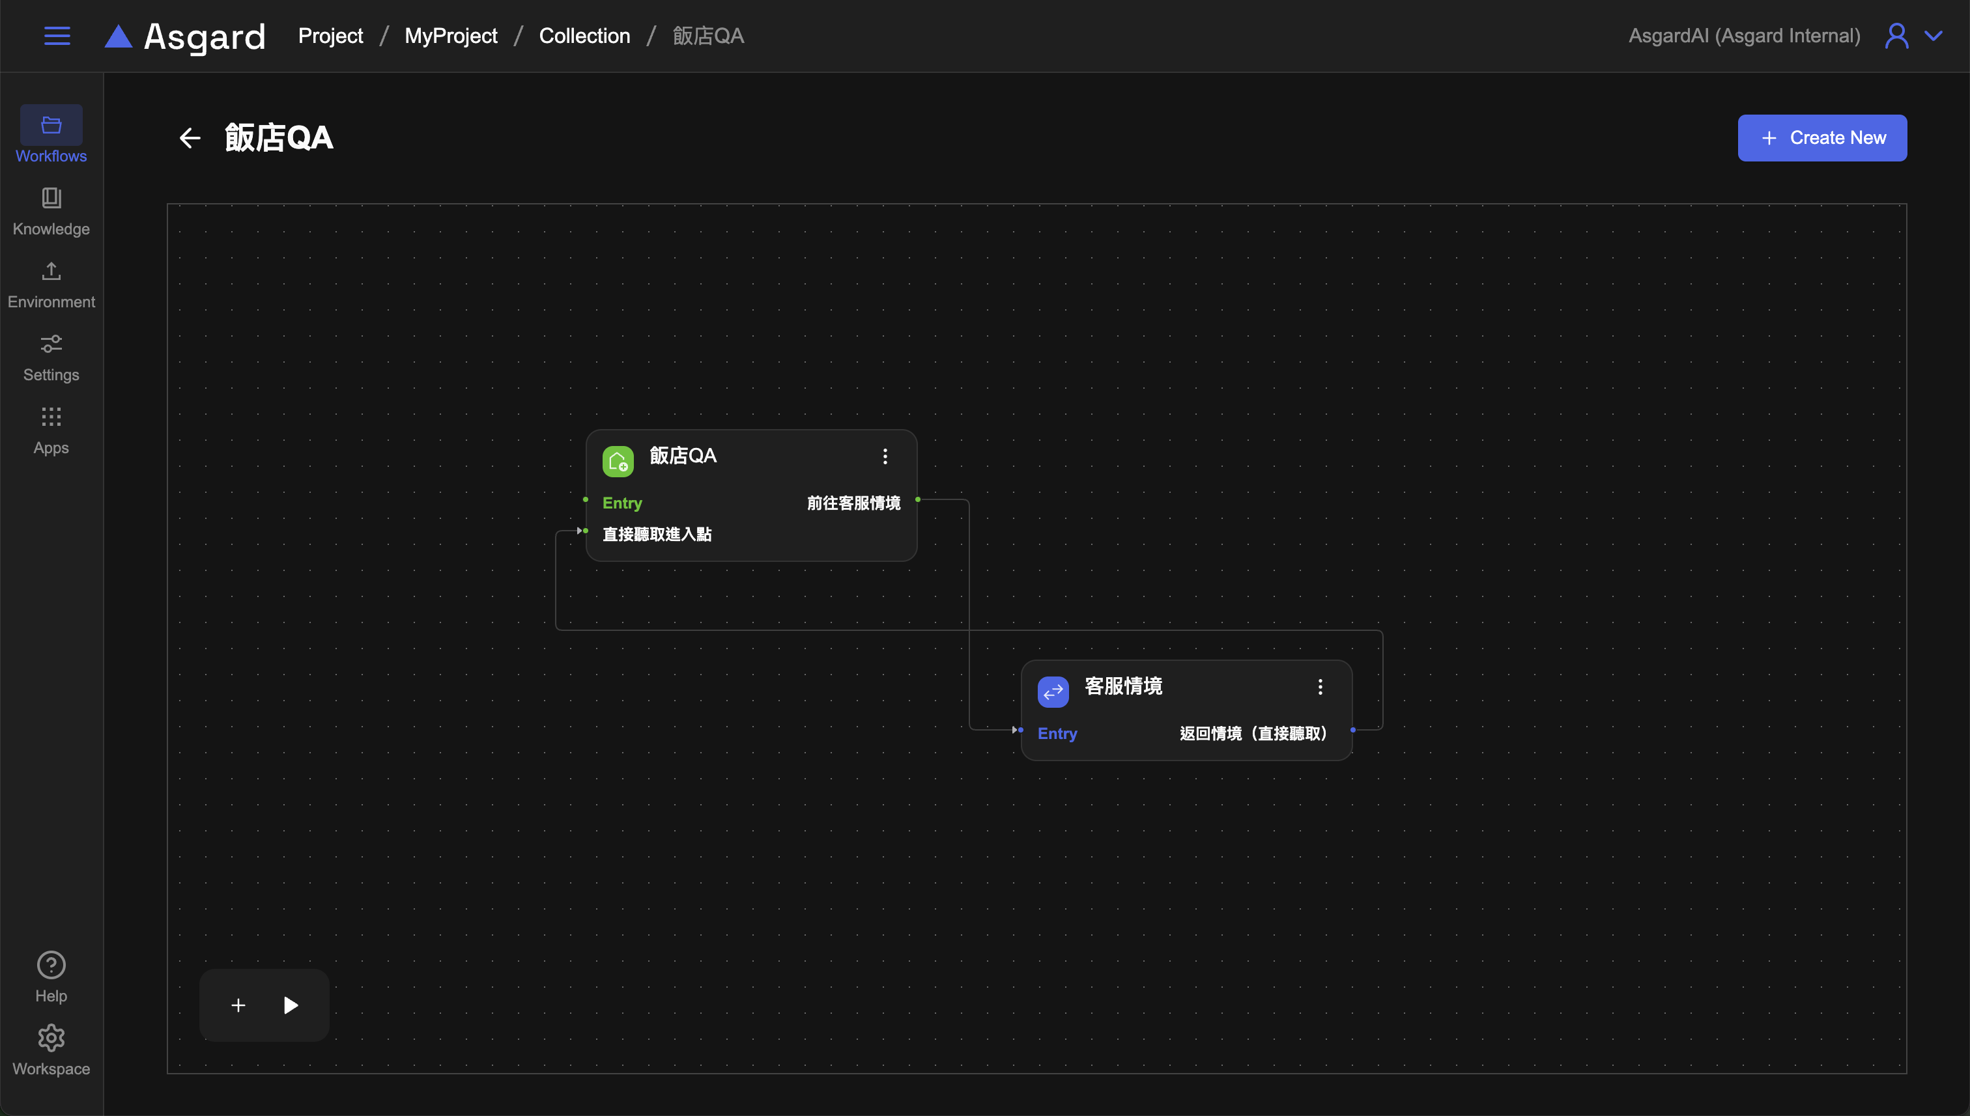1970x1116 pixels.
Task: Click the blue 客服情境 node icon
Action: (1052, 691)
